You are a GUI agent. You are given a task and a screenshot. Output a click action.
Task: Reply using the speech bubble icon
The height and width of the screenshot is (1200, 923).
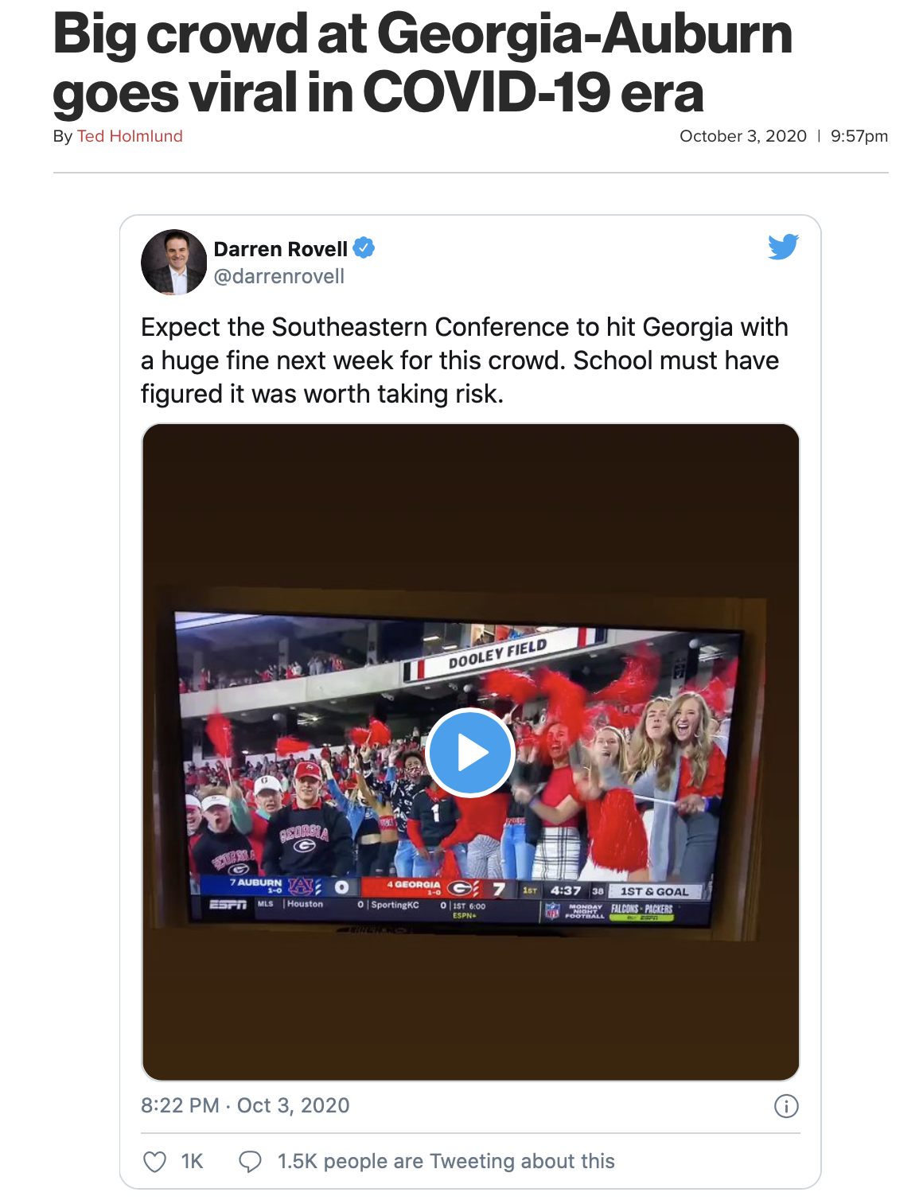250,1162
